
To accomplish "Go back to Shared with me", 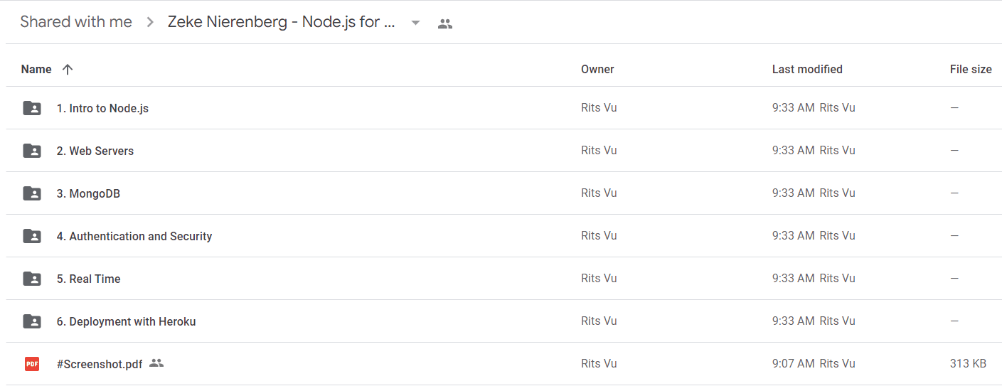I will tap(76, 22).
